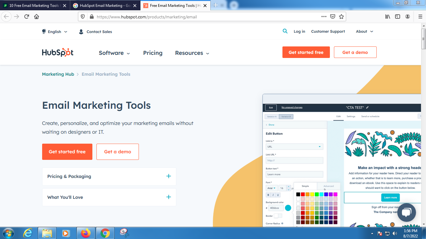Expand the What You'll Love section
This screenshot has width=426, height=239.
(109, 197)
